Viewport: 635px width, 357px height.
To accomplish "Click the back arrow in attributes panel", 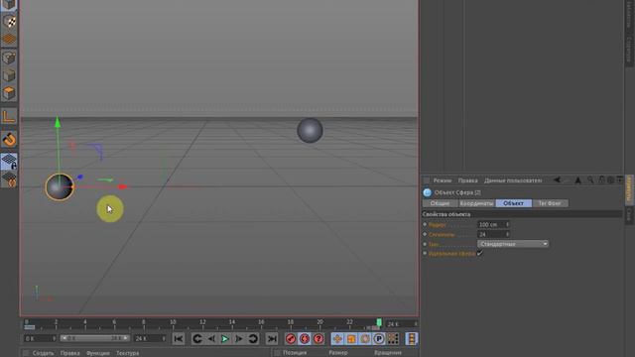I will (558, 180).
